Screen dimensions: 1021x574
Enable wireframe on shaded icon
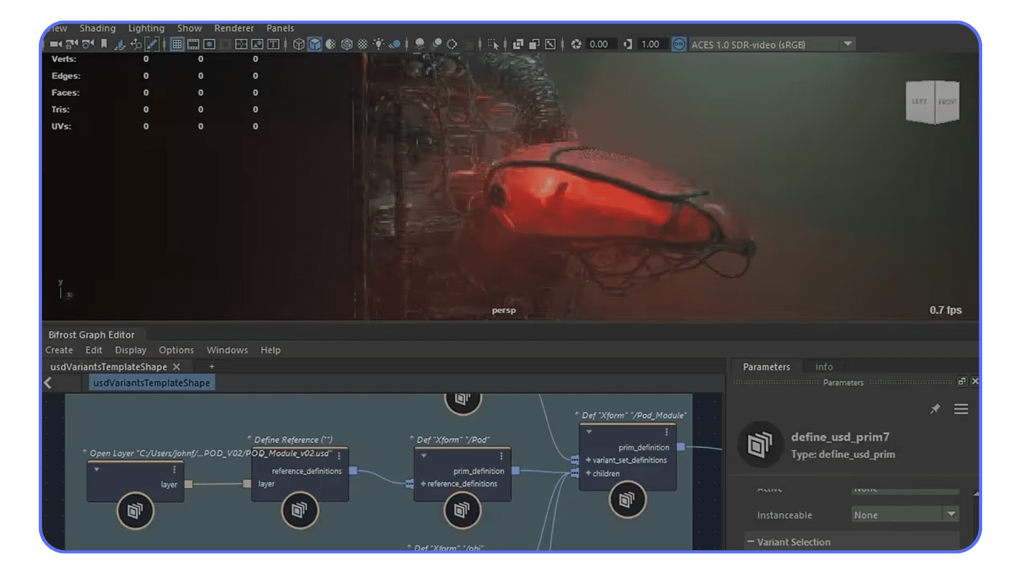pyautogui.click(x=347, y=44)
